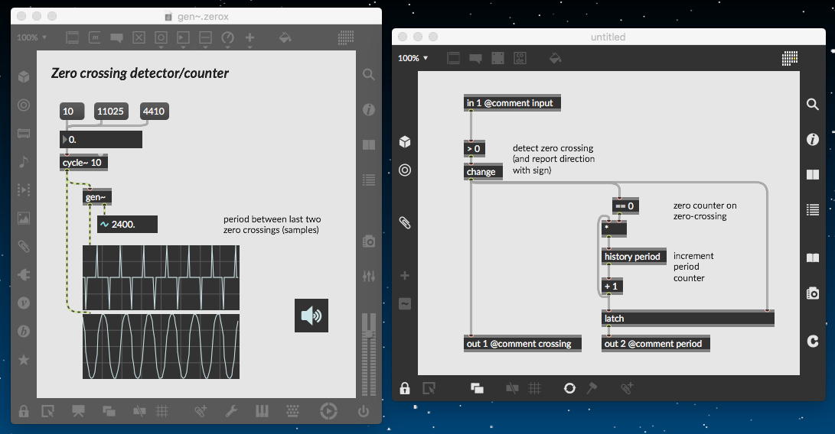Show the grid toolbar icon at gen~.zerox top right
Image resolution: width=835 pixels, height=434 pixels.
coord(346,37)
